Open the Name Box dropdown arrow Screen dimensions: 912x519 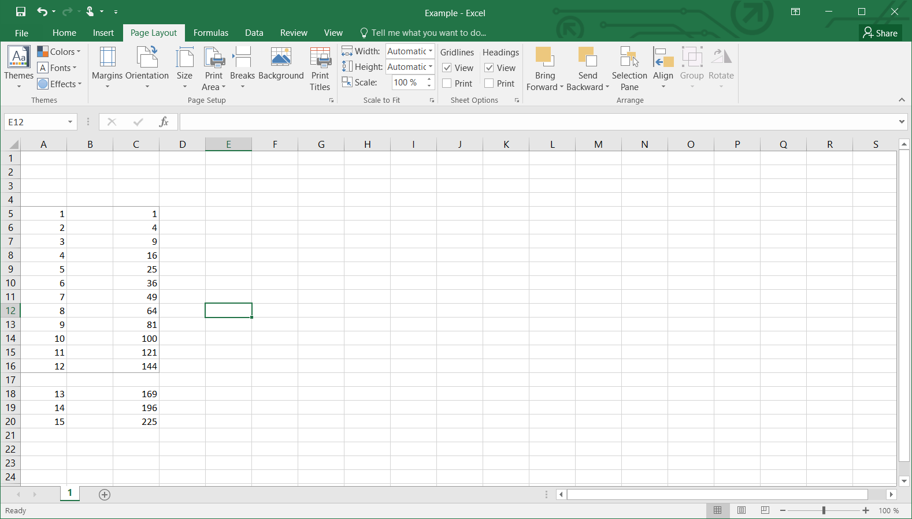[x=70, y=122]
